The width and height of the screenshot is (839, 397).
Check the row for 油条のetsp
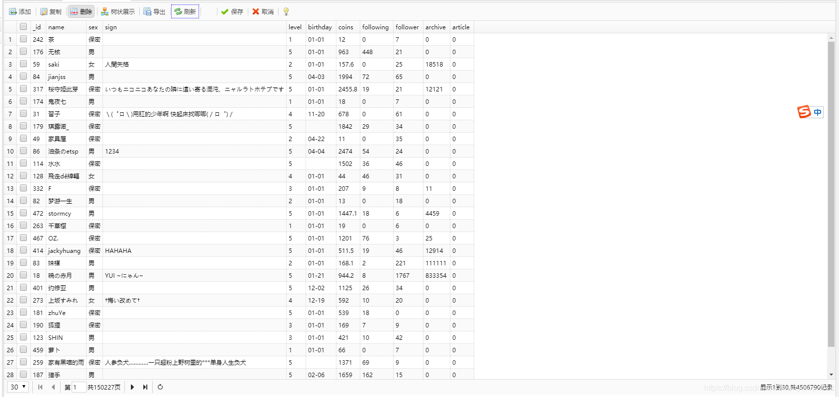[x=23, y=151]
